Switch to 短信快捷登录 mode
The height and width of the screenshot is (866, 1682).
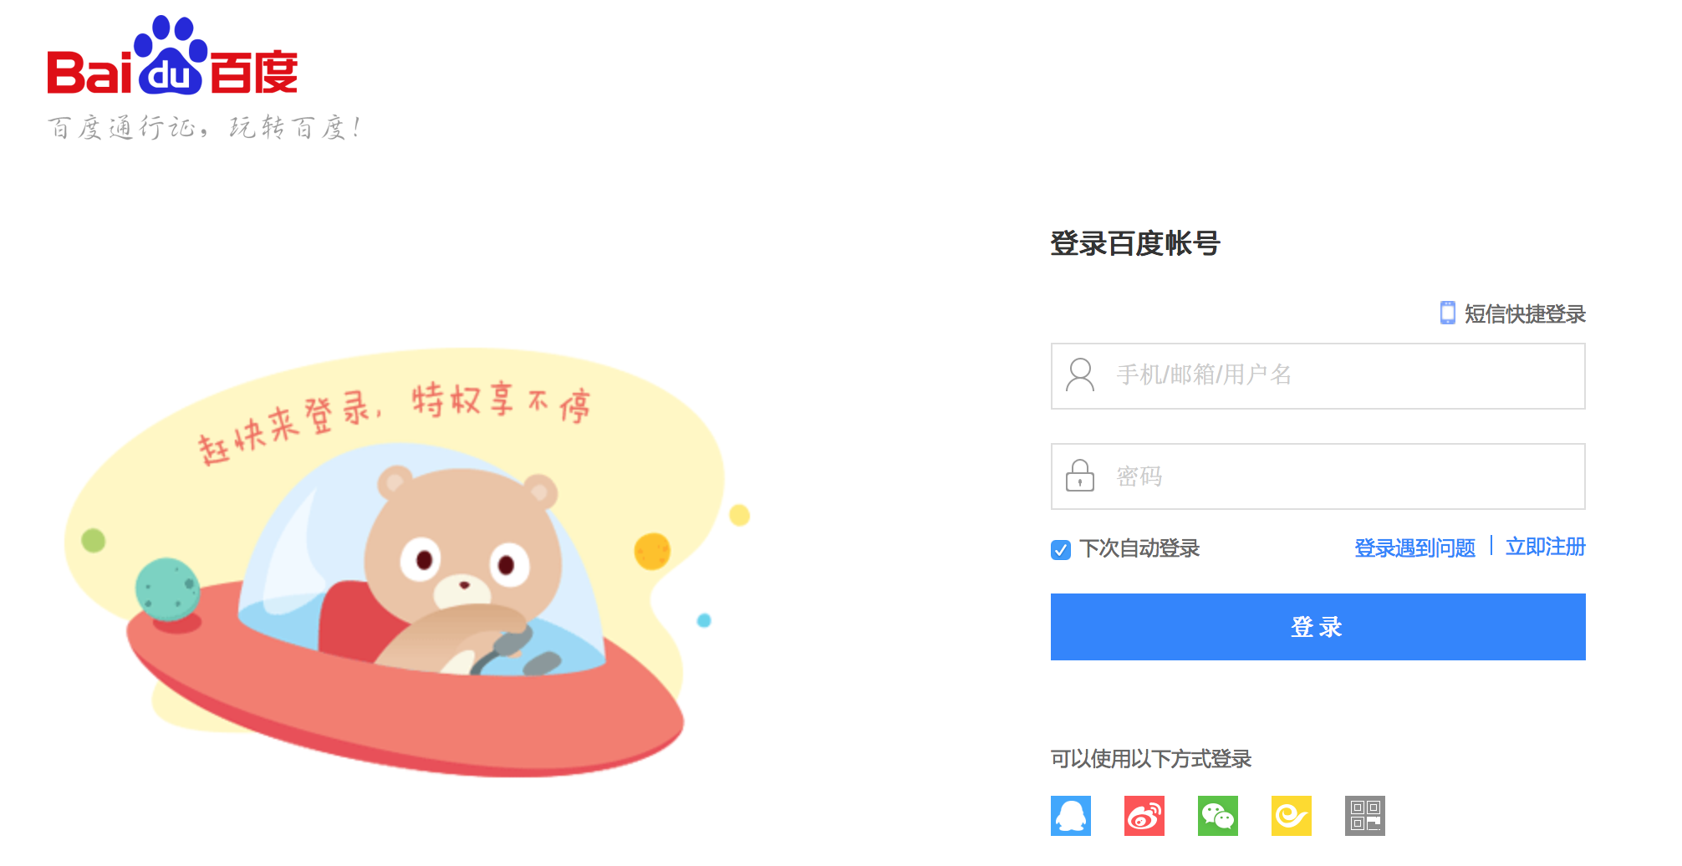pyautogui.click(x=1525, y=313)
